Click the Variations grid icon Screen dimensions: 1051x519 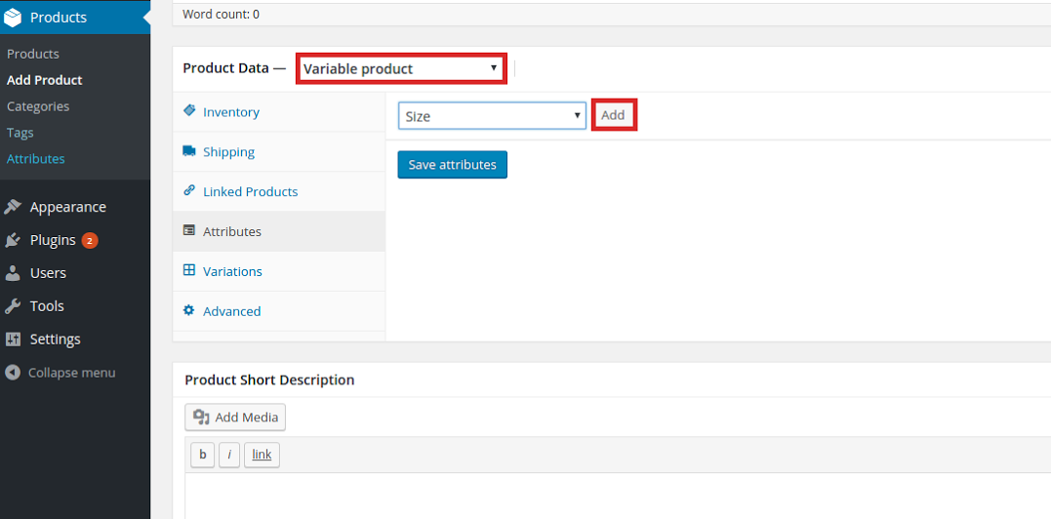(189, 270)
